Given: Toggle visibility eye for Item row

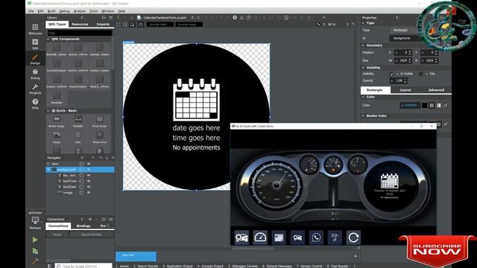Looking at the screenshot, I should coord(89,164).
